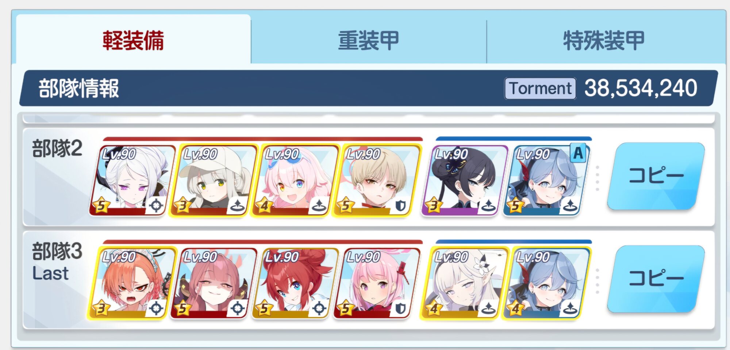Select white-haired horned striker in 部隊2

(132, 180)
